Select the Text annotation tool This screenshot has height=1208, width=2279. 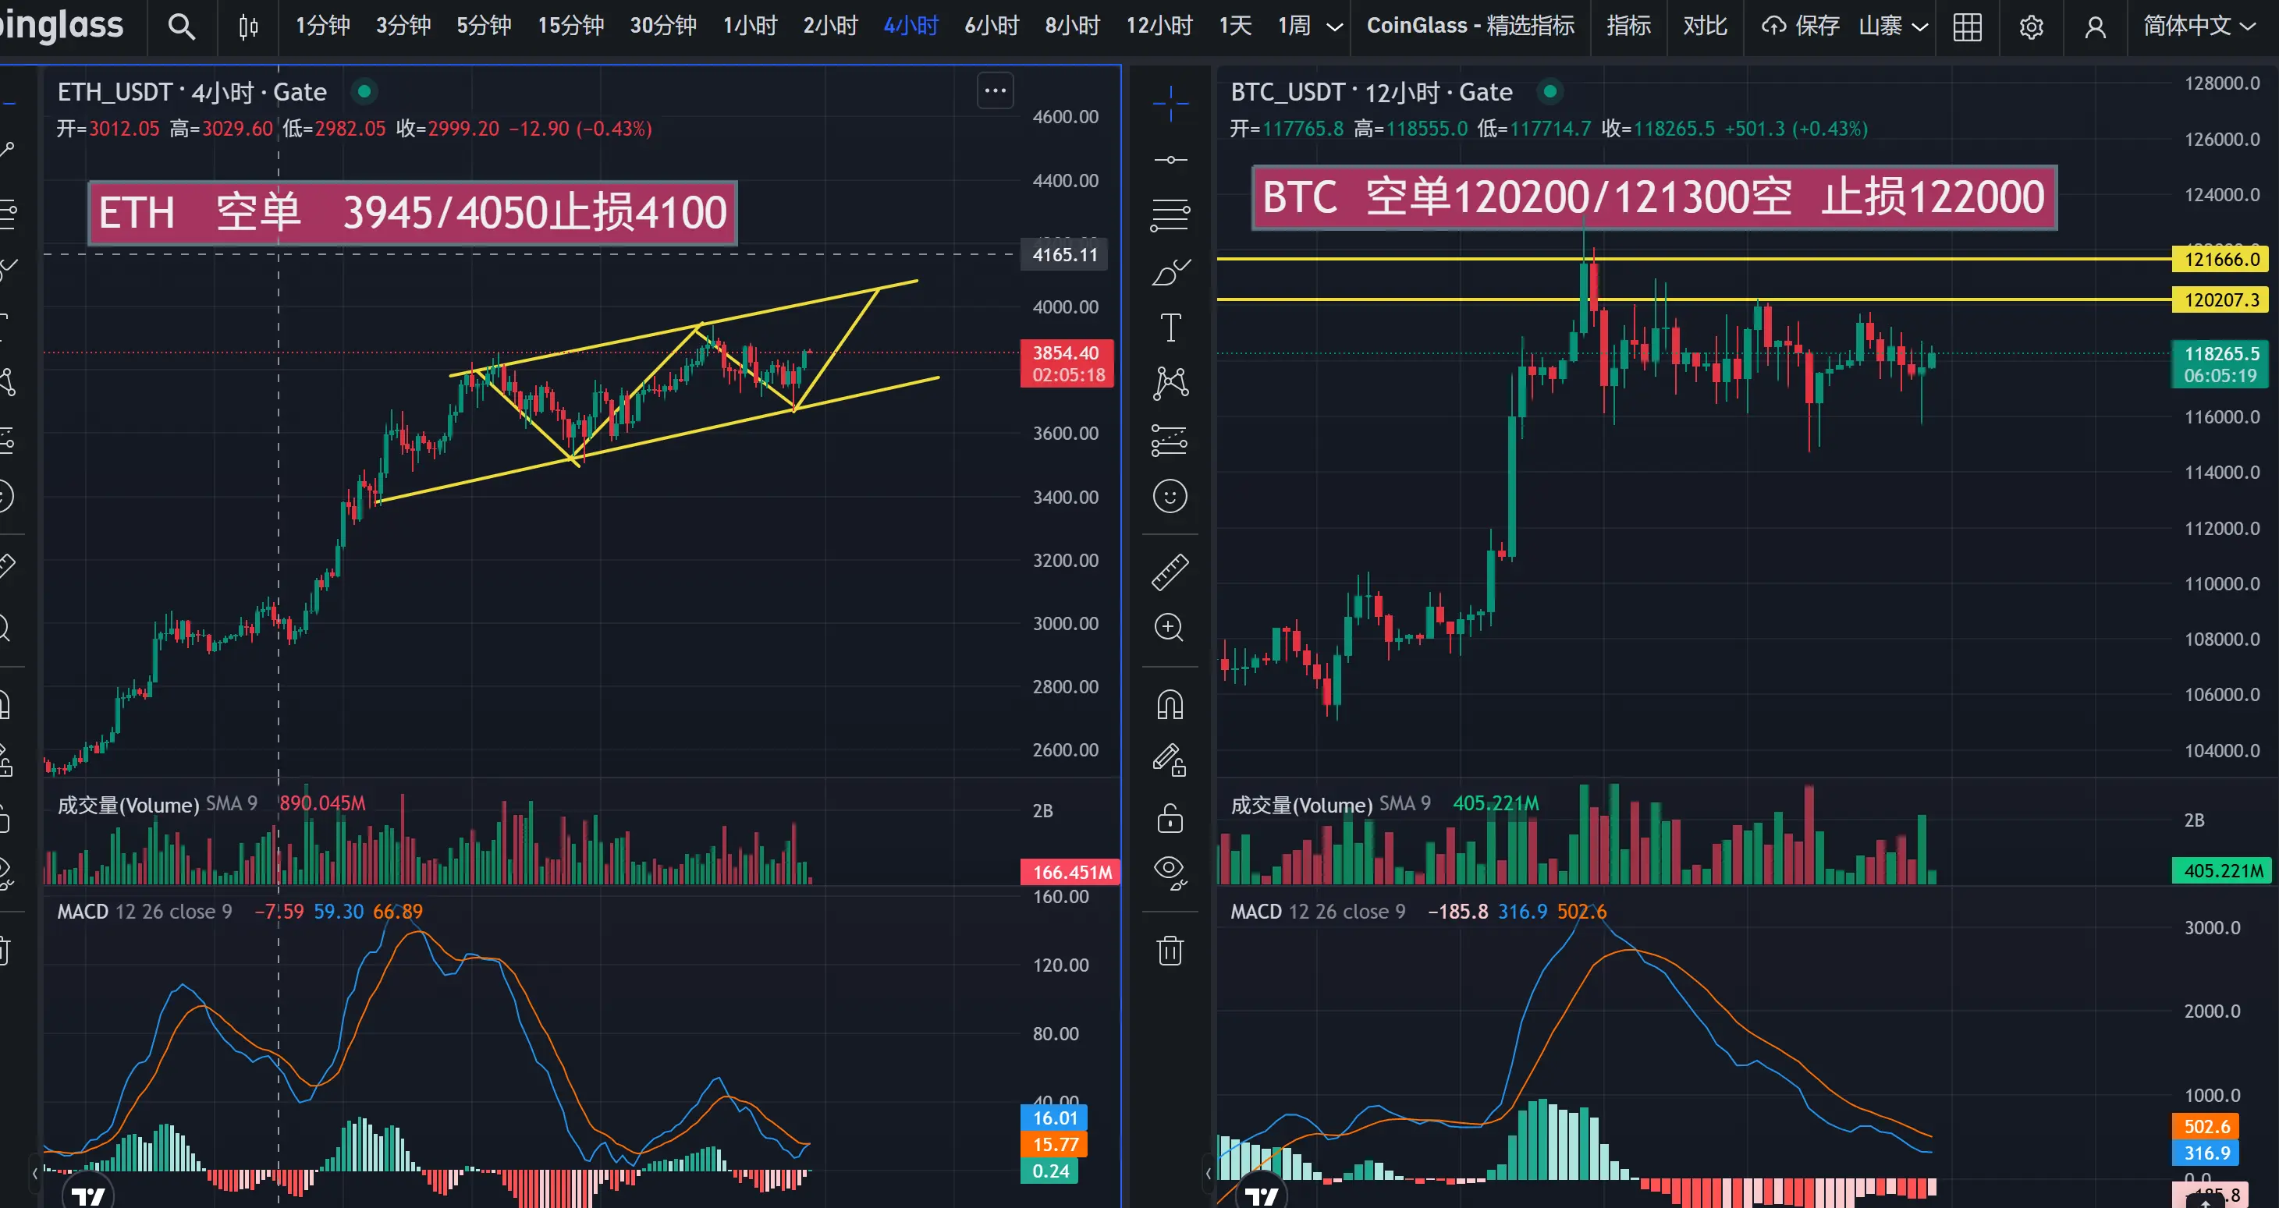[x=1170, y=328]
